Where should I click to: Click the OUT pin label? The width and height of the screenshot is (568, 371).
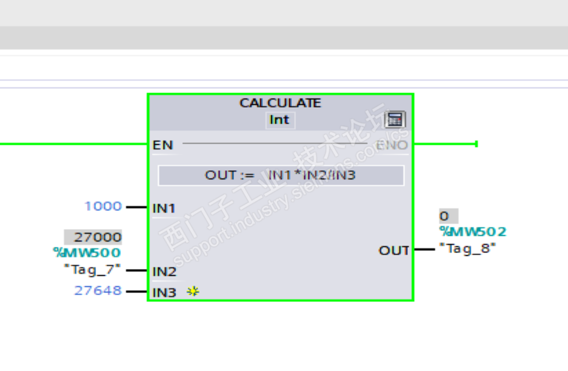[x=394, y=250]
